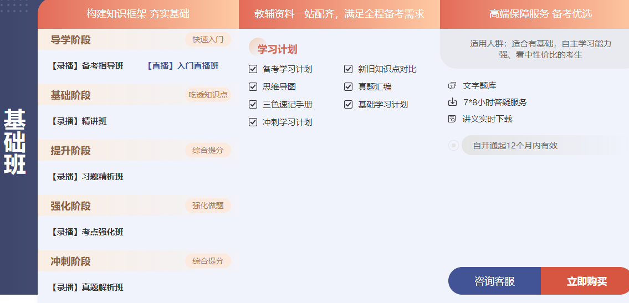This screenshot has width=629, height=303.
Task: Uncheck the 真题汇编 checkbox
Action: tap(349, 87)
